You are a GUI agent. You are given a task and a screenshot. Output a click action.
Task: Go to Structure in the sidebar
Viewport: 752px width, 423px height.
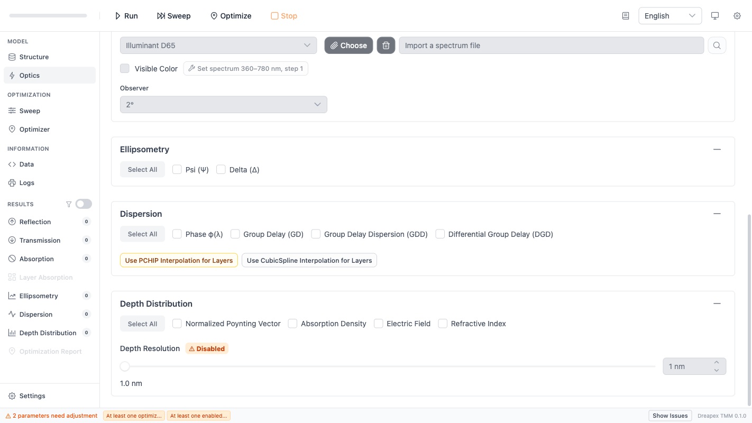coord(34,57)
